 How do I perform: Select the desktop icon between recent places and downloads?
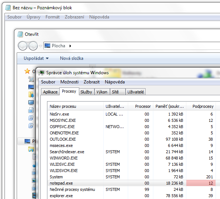[31, 87]
